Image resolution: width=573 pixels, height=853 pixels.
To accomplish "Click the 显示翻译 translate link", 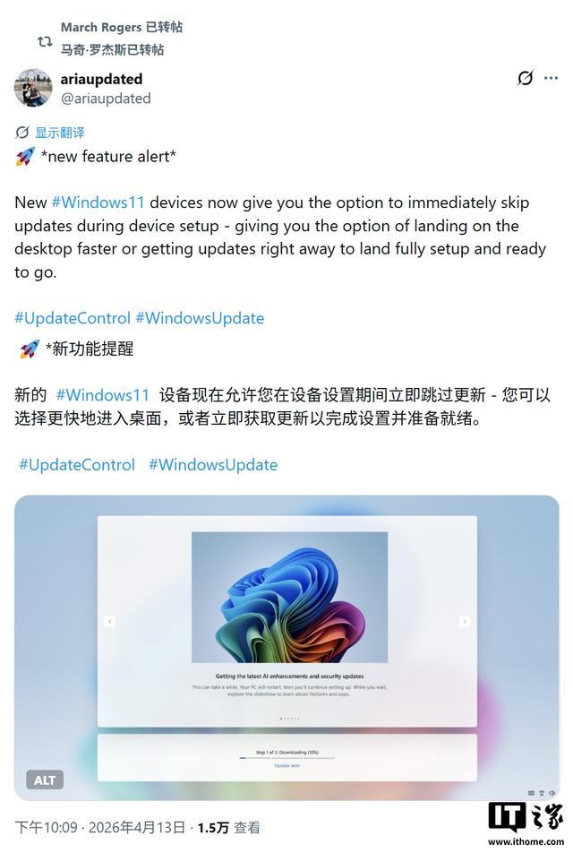I will (x=60, y=133).
